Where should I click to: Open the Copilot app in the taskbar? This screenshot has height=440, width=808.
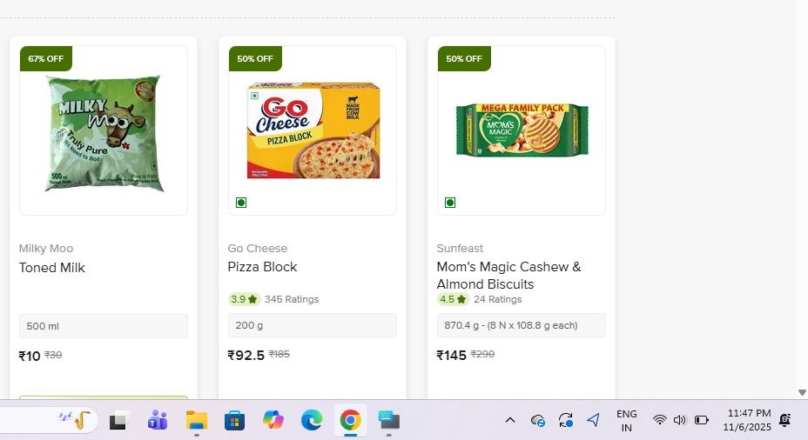tap(273, 421)
